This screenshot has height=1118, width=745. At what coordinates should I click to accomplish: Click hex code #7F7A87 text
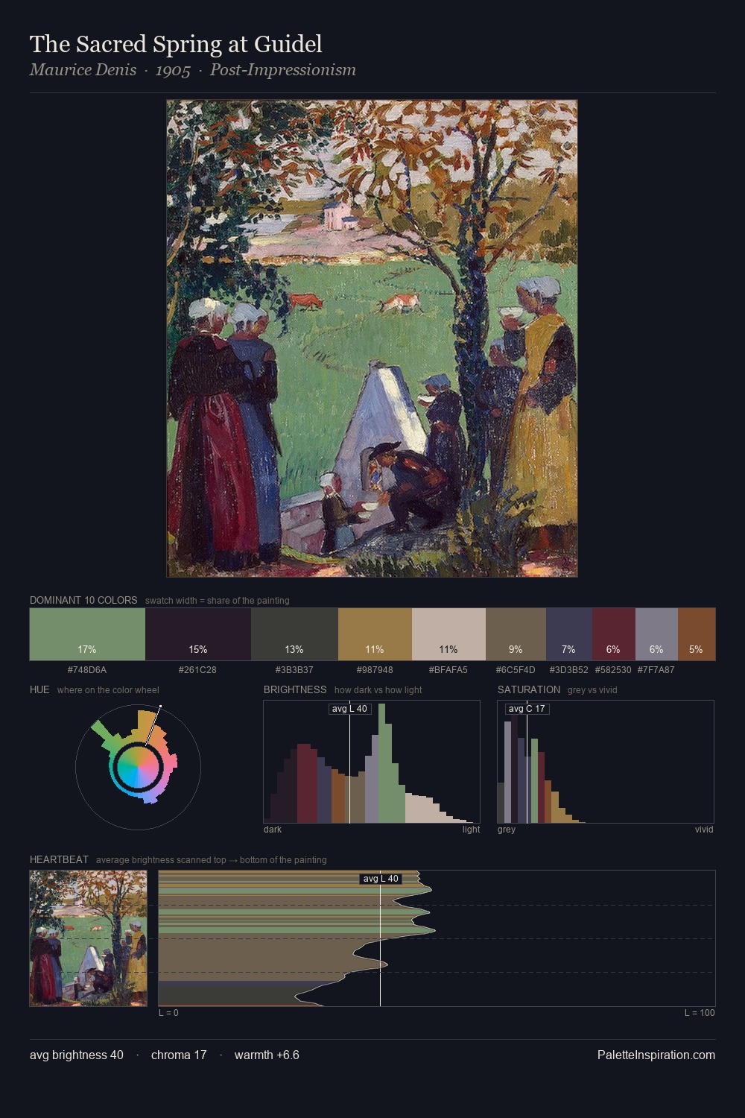[x=656, y=670]
